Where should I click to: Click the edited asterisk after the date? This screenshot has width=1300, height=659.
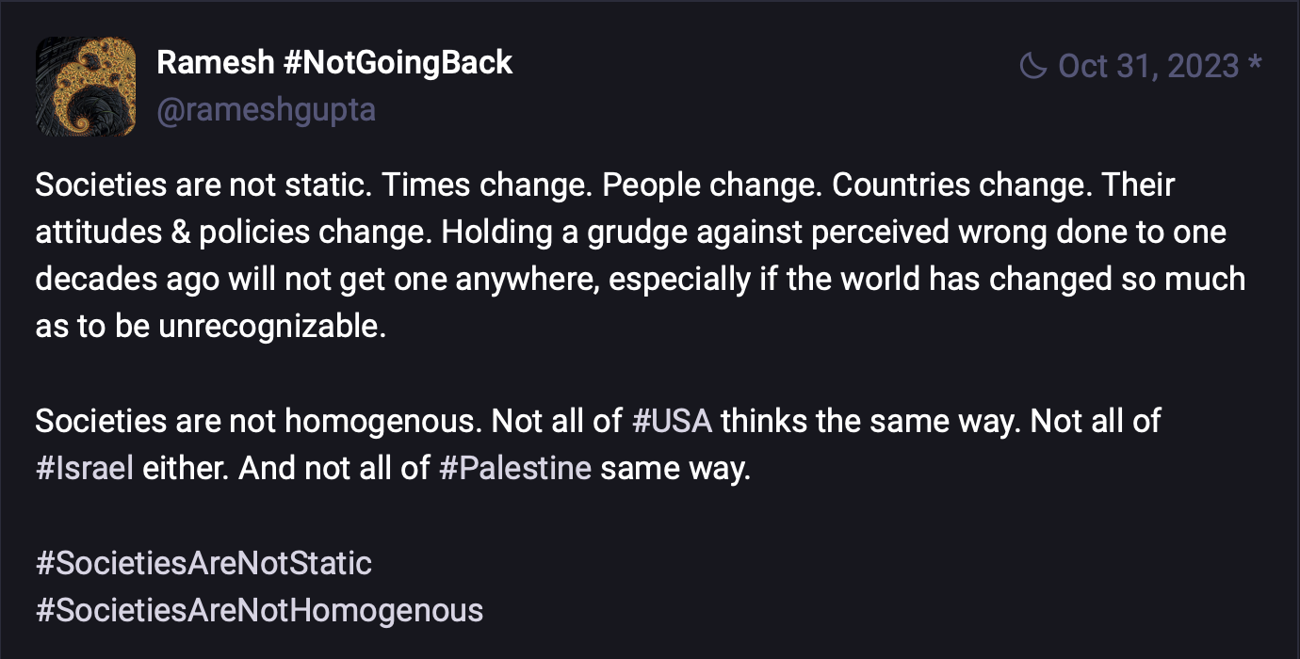1254,64
